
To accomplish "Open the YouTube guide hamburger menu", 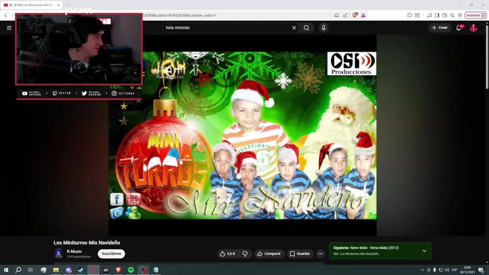I will tap(9, 27).
